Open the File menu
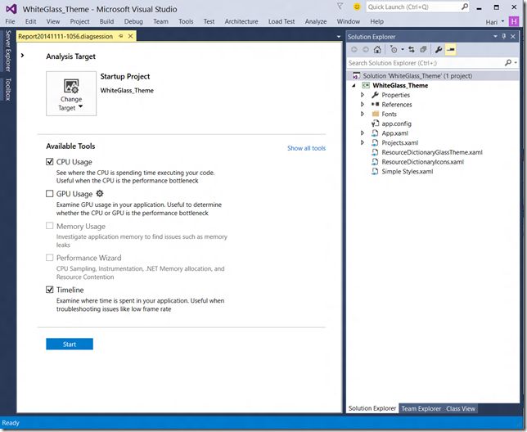 pos(10,21)
